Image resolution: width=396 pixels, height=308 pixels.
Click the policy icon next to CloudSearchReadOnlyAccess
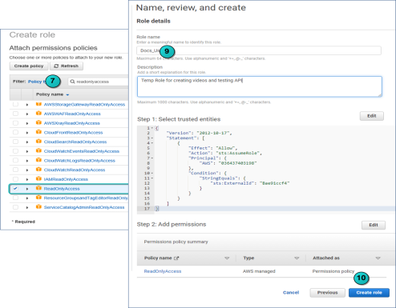[38, 142]
